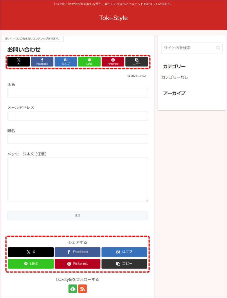Click the X share button at top
The image size is (227, 298).
point(19,62)
